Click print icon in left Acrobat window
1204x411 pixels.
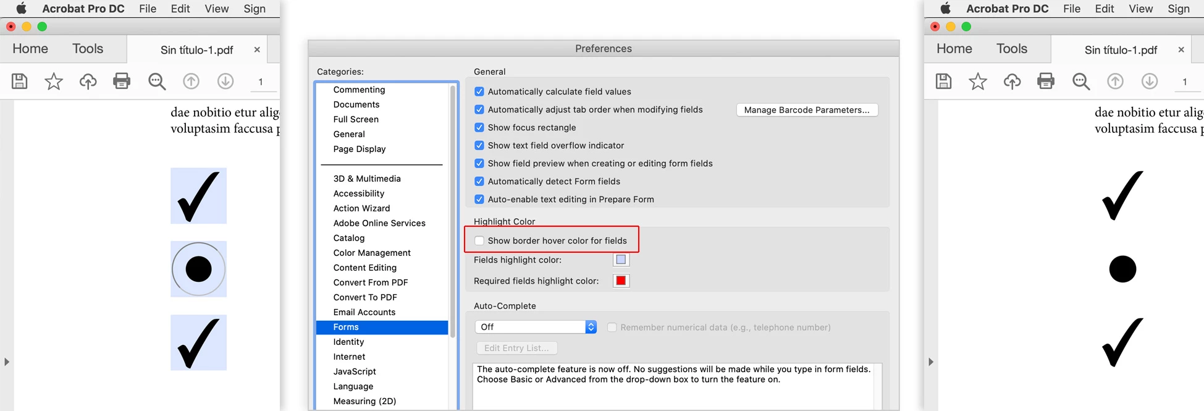click(x=122, y=81)
